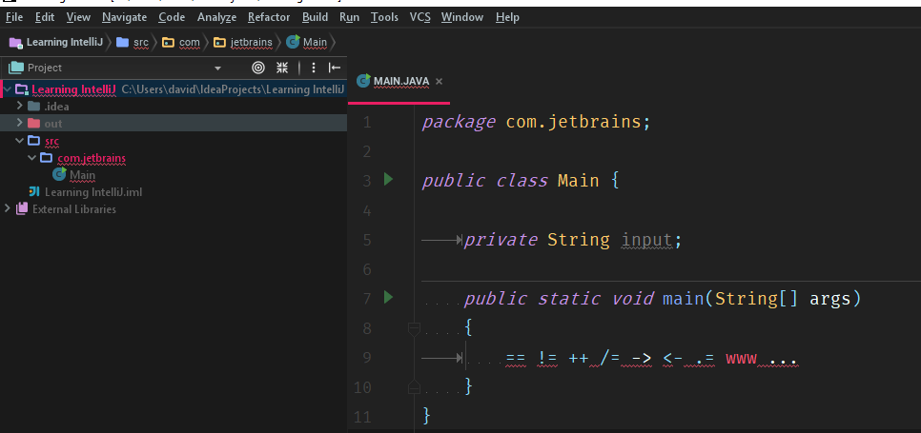Screen dimensions: 921x433
Task: Open the Code menu
Action: (172, 17)
